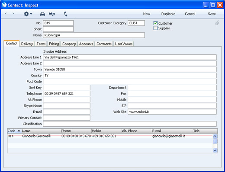Click the Fax field
Viewport: 225px width, 172px height.
(x=172, y=93)
